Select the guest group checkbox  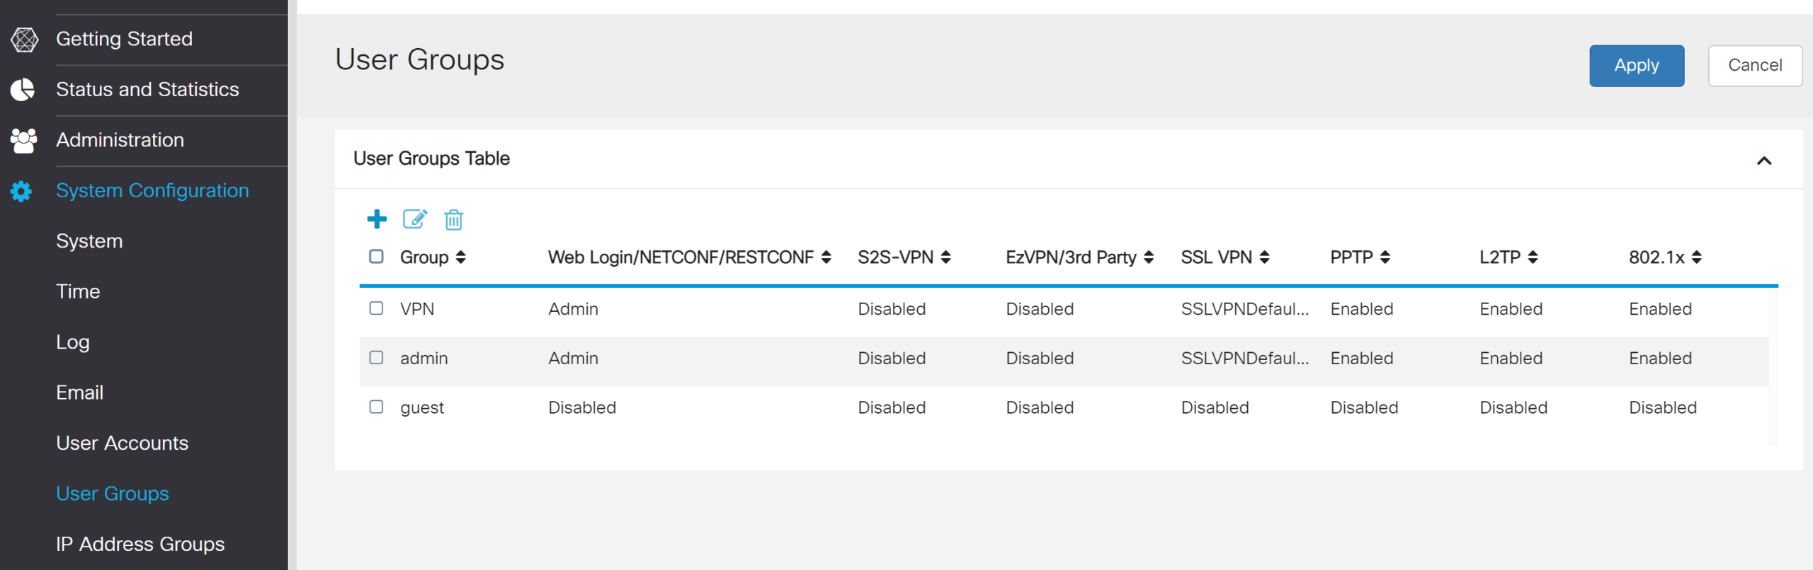tap(377, 407)
